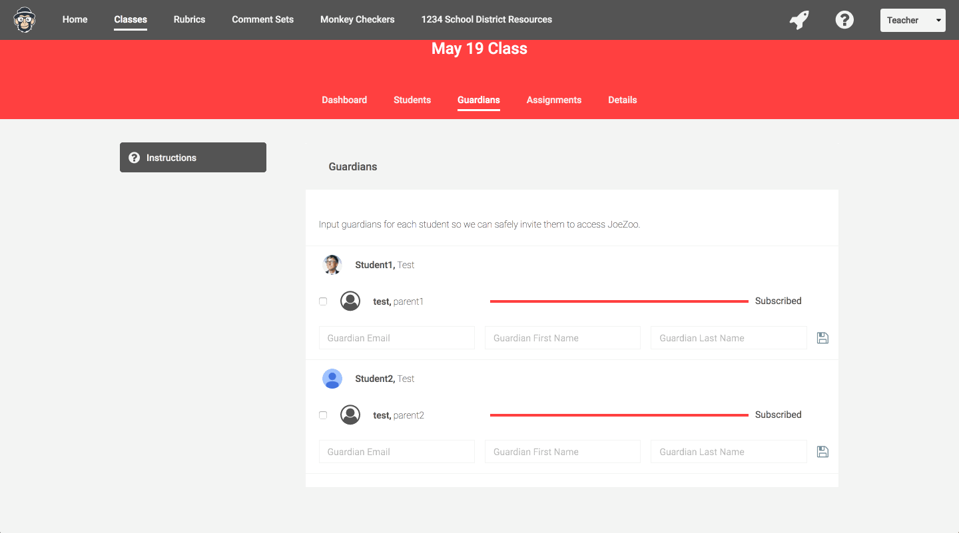Click Student2's blue avatar
This screenshot has width=959, height=533.
click(x=332, y=379)
